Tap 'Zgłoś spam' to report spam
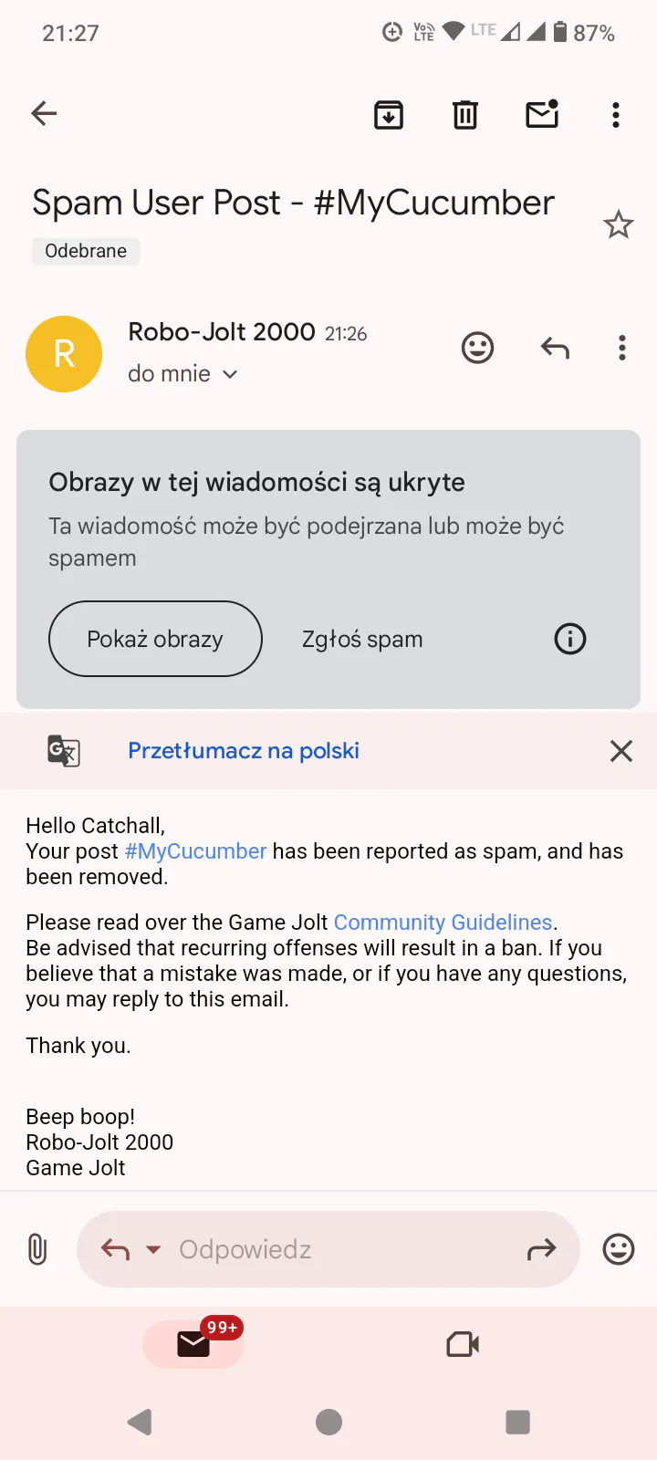This screenshot has height=1460, width=657. 362,639
